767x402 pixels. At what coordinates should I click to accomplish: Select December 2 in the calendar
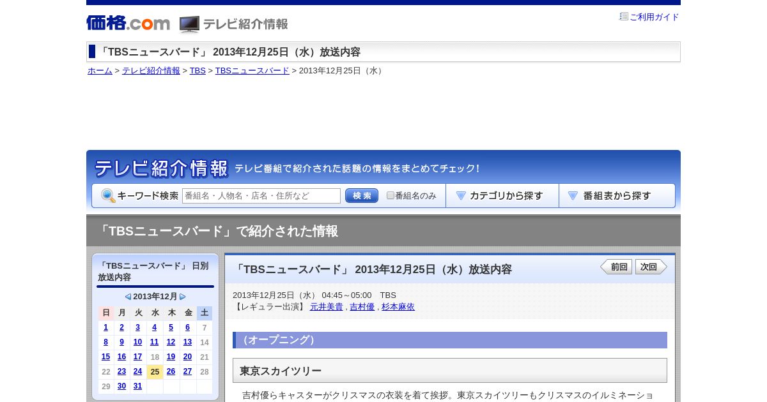122,327
